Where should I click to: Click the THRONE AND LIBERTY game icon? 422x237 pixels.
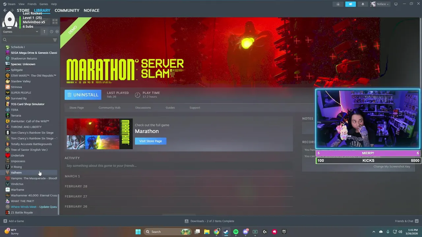8,127
